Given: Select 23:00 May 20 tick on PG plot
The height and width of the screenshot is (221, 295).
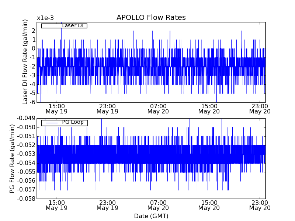Looking at the screenshot, I should coord(260,205).
